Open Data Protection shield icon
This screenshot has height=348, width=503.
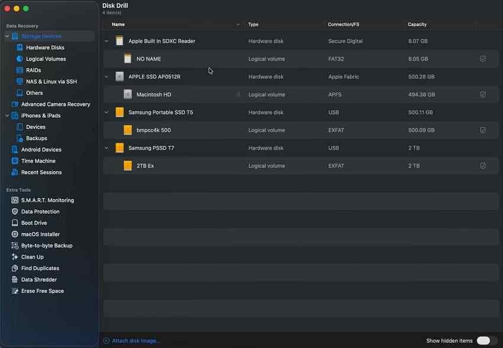(15, 211)
